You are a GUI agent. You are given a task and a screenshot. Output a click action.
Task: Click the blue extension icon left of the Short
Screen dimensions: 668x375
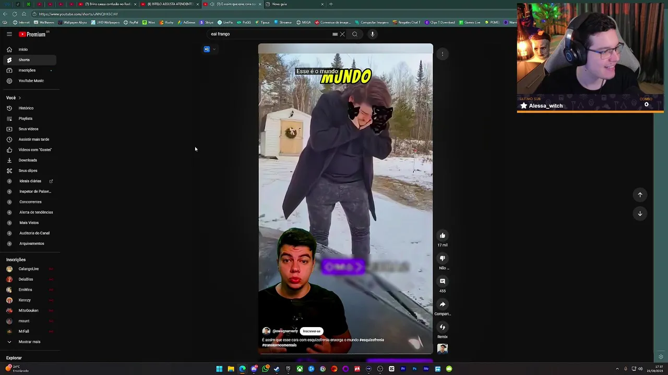(207, 49)
